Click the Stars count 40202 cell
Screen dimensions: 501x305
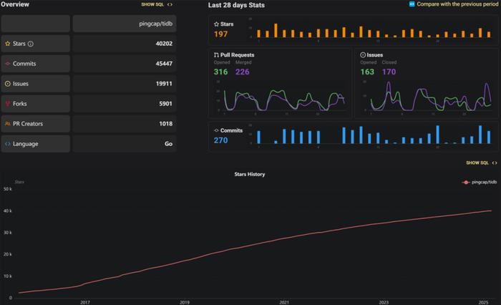125,44
